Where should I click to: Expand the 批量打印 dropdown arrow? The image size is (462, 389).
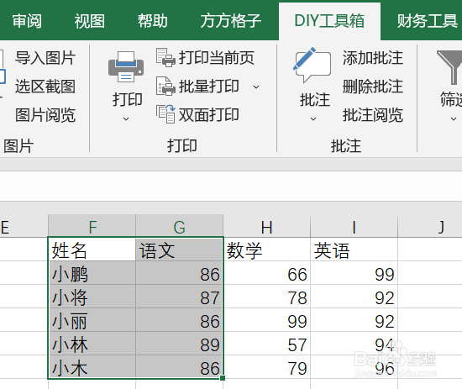tap(256, 87)
